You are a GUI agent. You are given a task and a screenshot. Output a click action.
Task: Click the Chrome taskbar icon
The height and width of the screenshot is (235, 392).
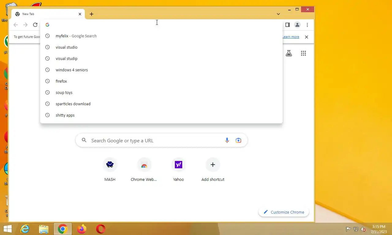click(x=63, y=229)
